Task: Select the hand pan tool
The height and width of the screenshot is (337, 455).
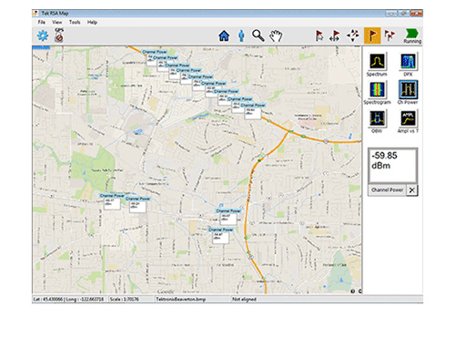Action: [276, 36]
